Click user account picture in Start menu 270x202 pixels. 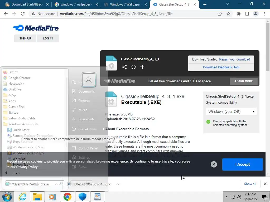pyautogui.click(x=89, y=80)
